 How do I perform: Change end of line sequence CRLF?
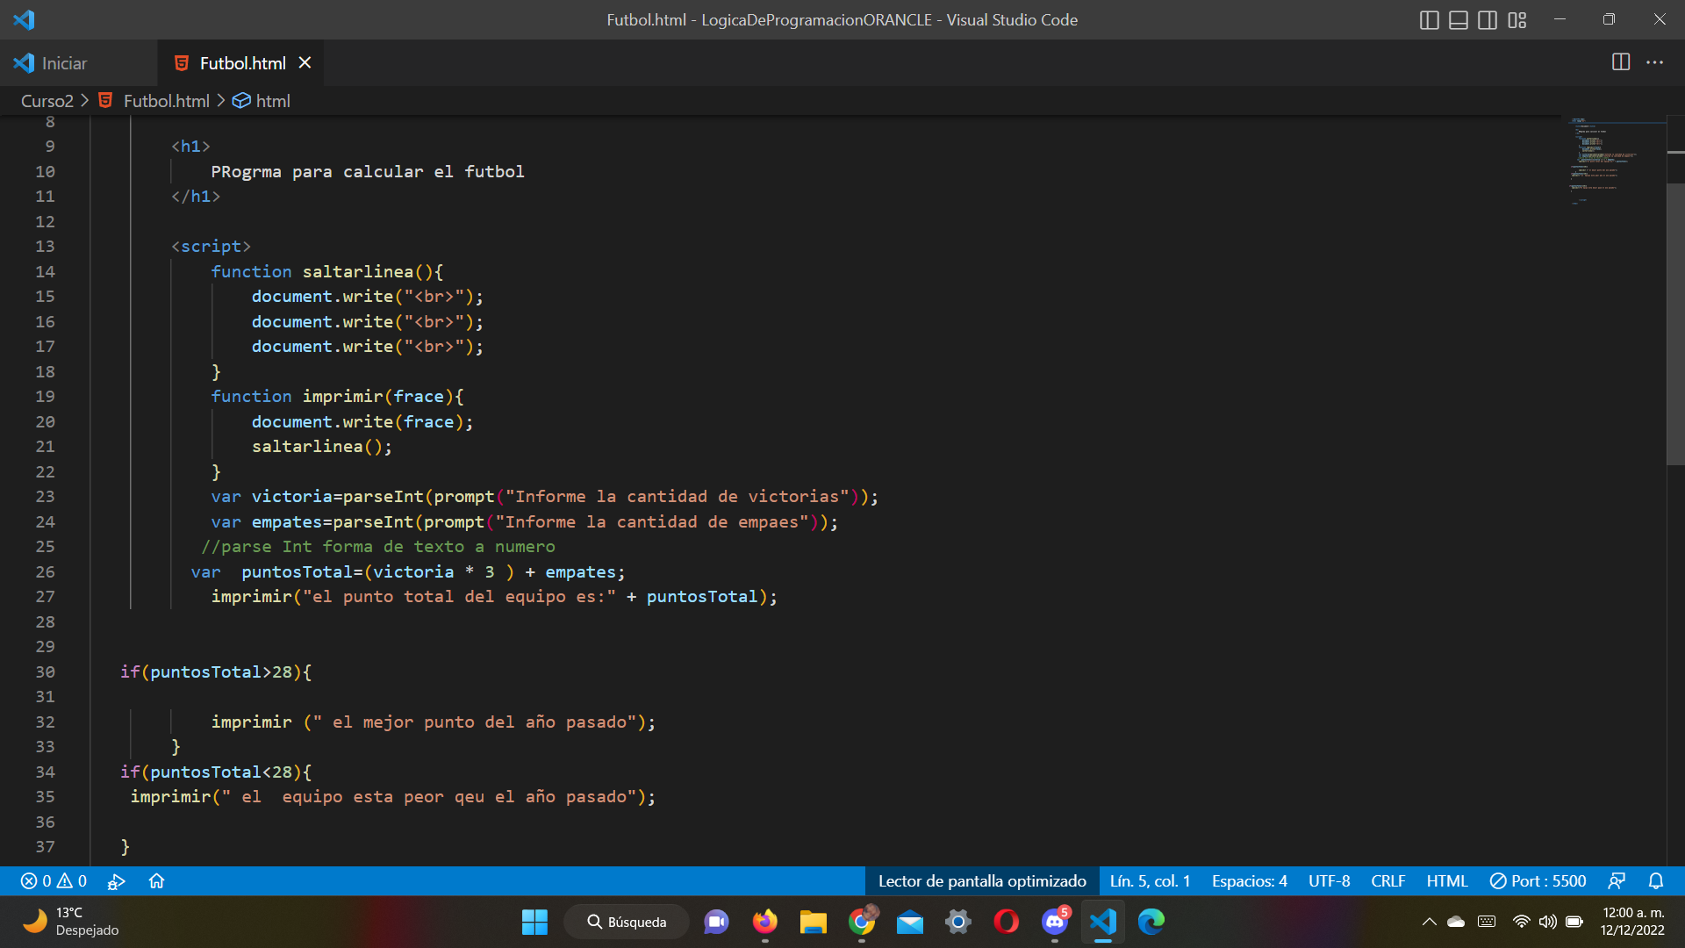pyautogui.click(x=1387, y=881)
